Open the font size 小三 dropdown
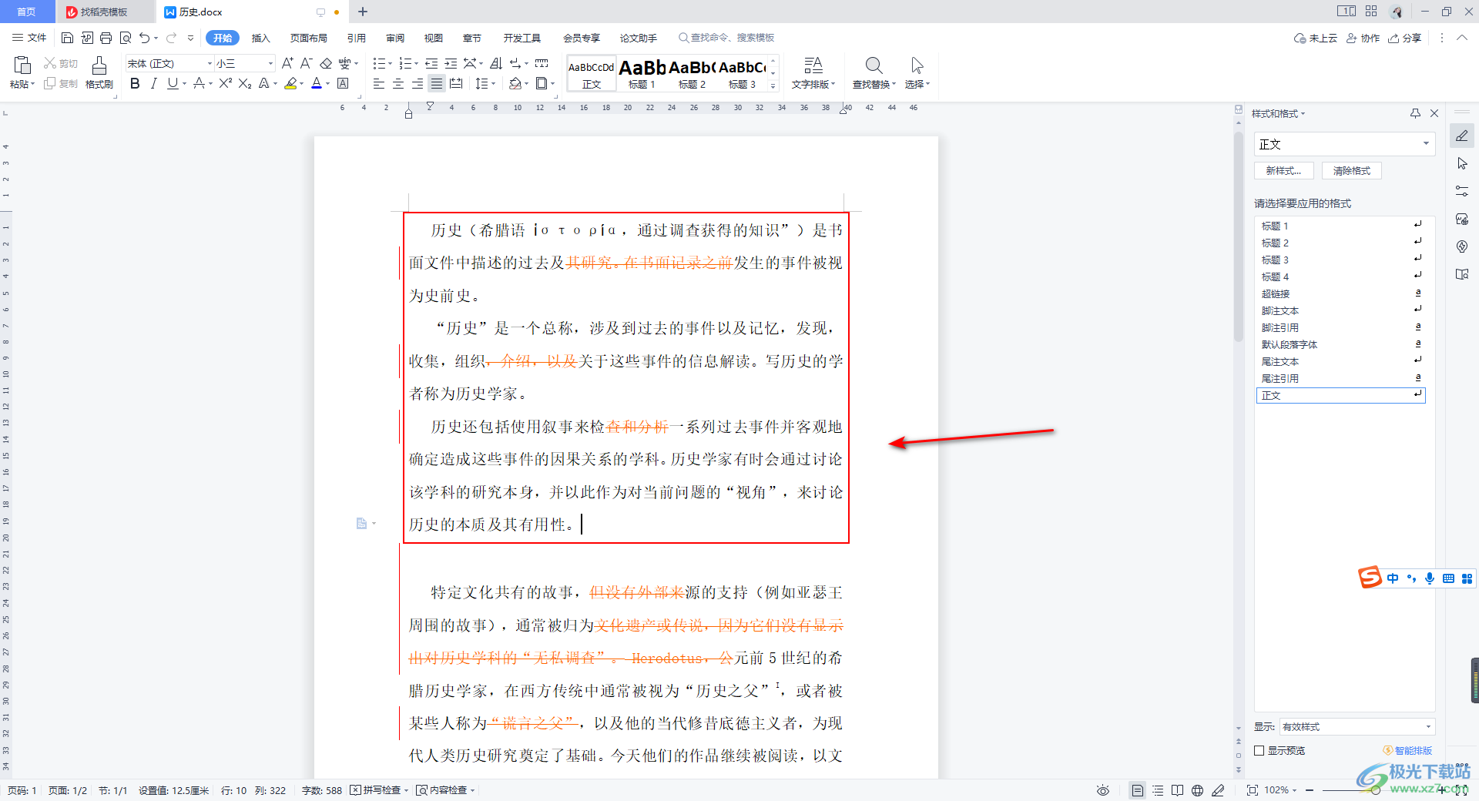The image size is (1479, 801). [x=270, y=63]
